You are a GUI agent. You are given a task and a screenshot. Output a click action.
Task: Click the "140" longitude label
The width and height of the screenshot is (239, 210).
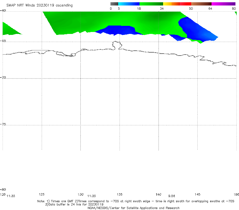159,194
